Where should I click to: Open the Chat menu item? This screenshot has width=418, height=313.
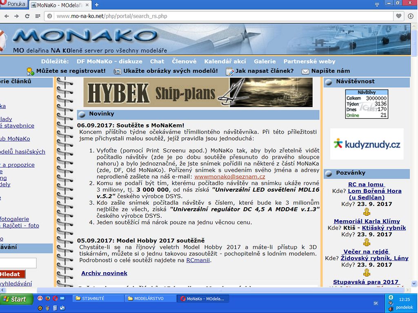157,61
